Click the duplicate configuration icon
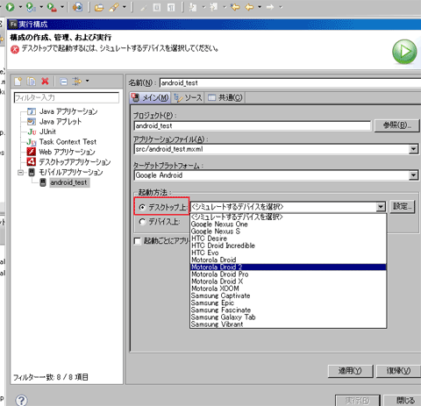The width and height of the screenshot is (421, 406). (x=31, y=82)
